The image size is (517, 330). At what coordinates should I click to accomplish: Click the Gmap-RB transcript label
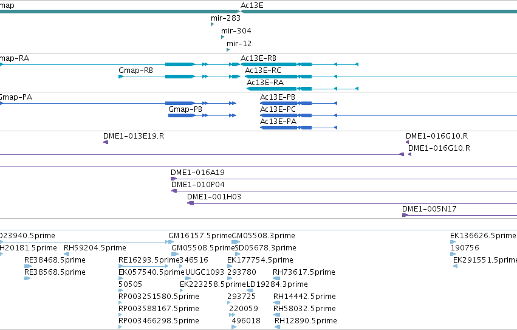point(136,70)
